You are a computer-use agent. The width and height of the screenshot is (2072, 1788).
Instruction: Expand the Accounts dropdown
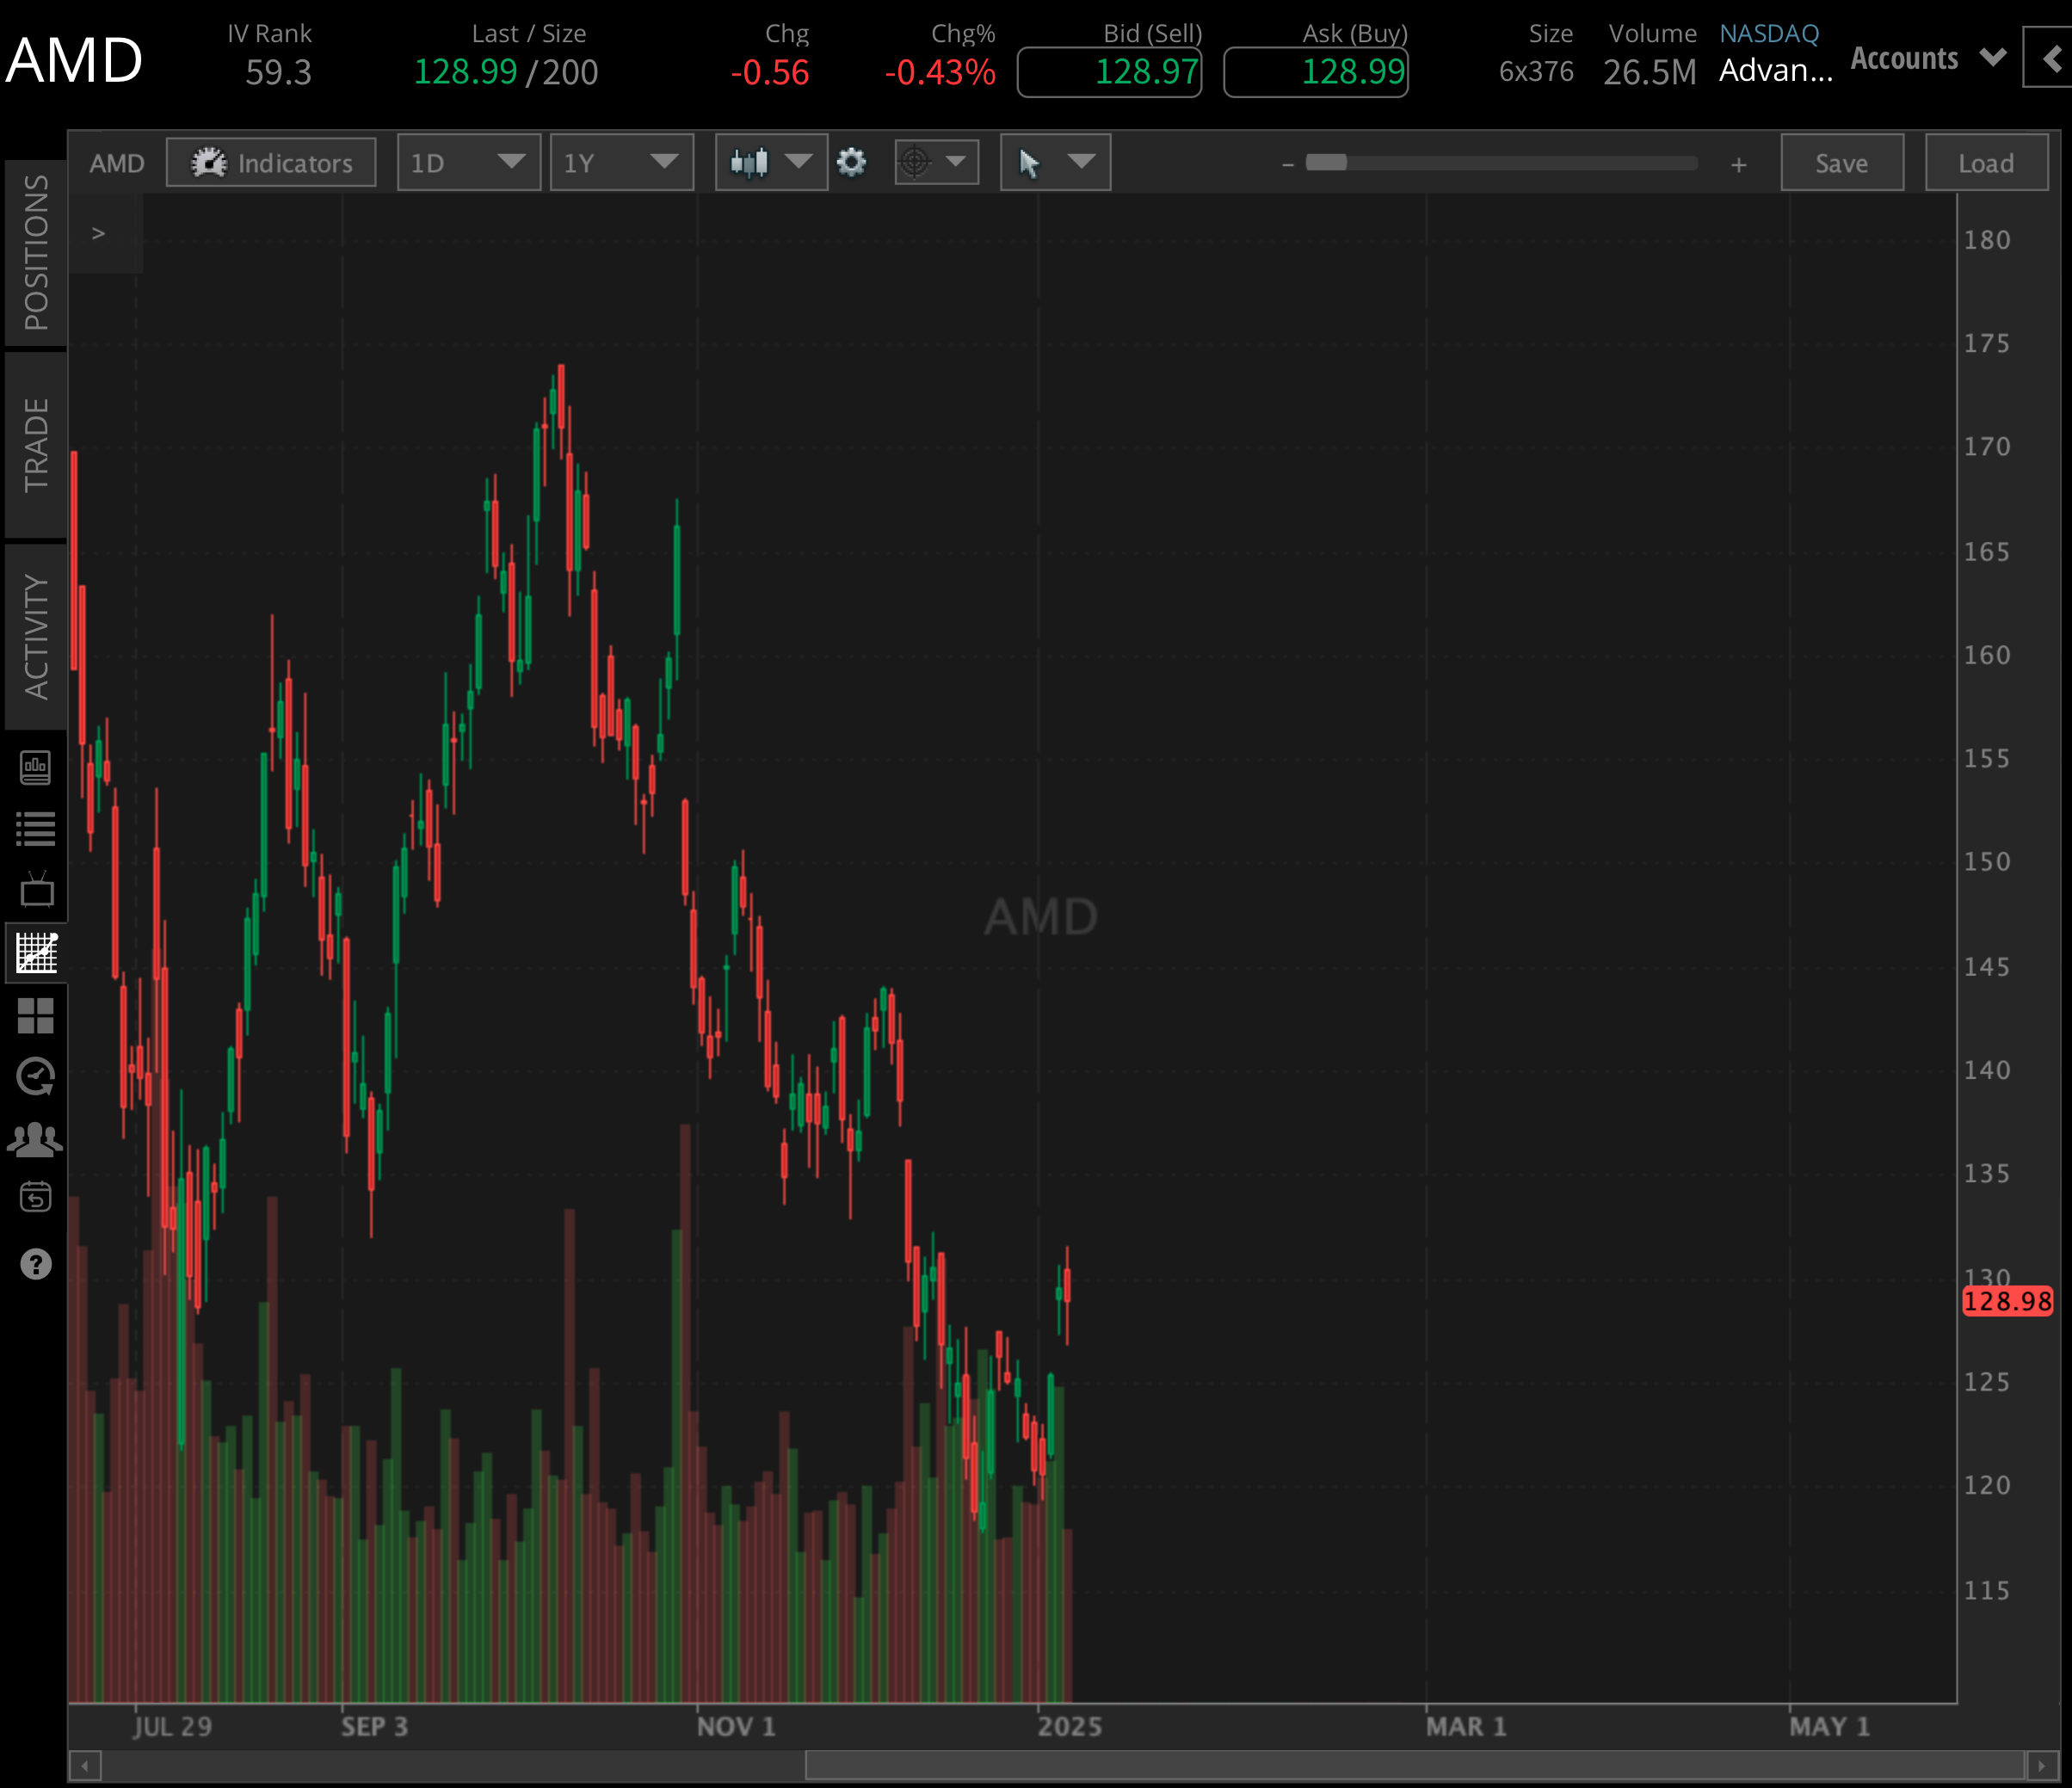point(1927,58)
